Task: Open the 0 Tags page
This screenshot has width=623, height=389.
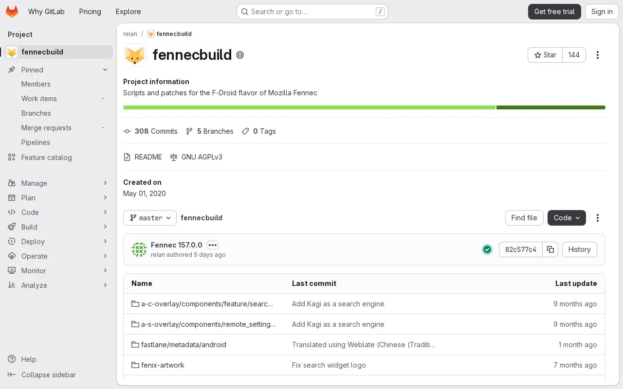Action: click(259, 131)
